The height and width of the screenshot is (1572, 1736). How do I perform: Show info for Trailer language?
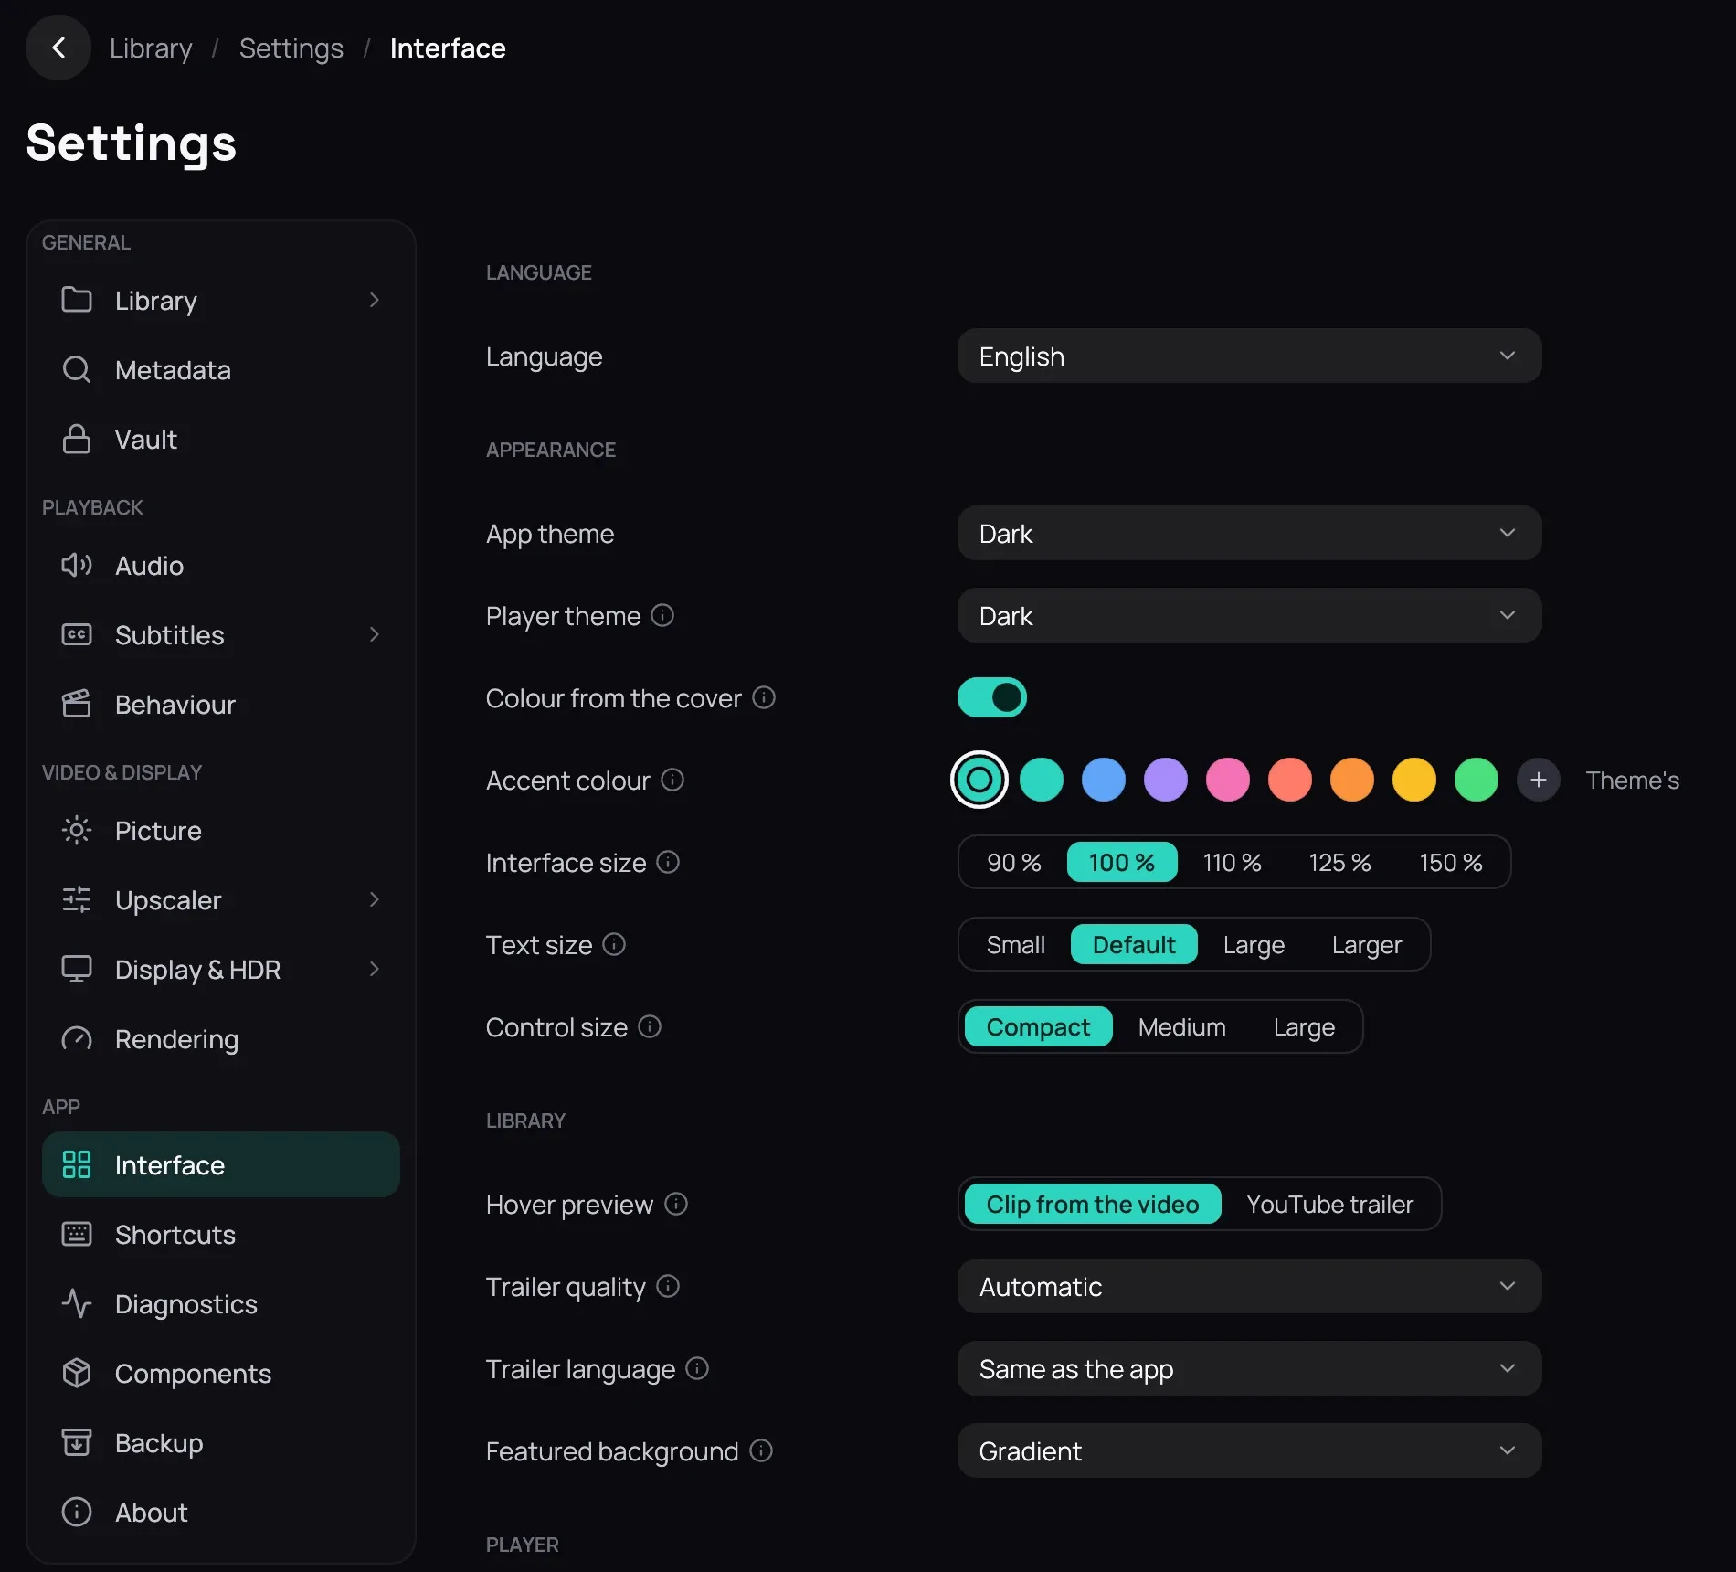click(697, 1368)
